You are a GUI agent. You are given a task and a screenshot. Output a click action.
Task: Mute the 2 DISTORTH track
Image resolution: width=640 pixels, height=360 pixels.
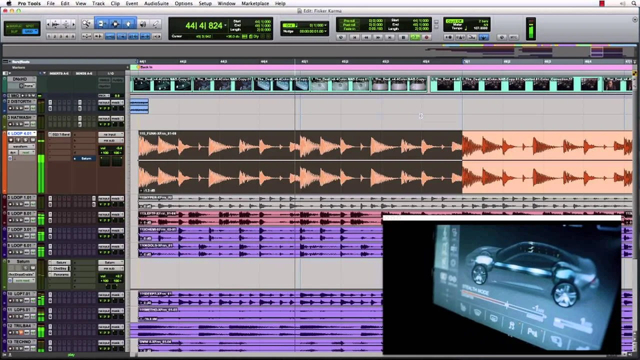click(20, 108)
